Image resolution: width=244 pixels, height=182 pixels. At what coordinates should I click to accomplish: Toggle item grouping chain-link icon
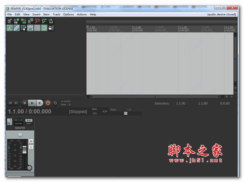tap(16, 28)
